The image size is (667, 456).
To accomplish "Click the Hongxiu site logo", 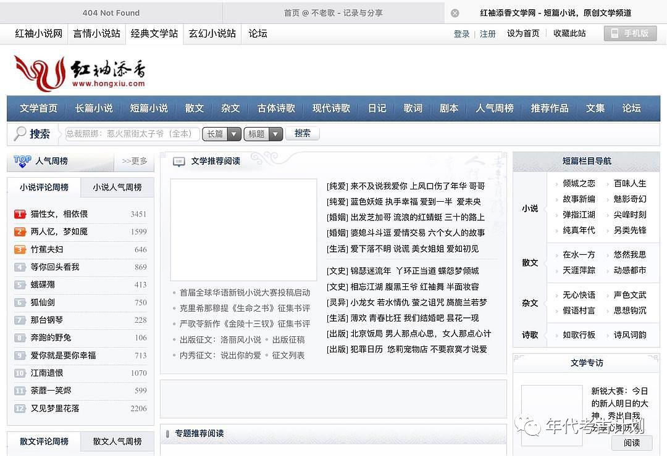I will coord(80,73).
